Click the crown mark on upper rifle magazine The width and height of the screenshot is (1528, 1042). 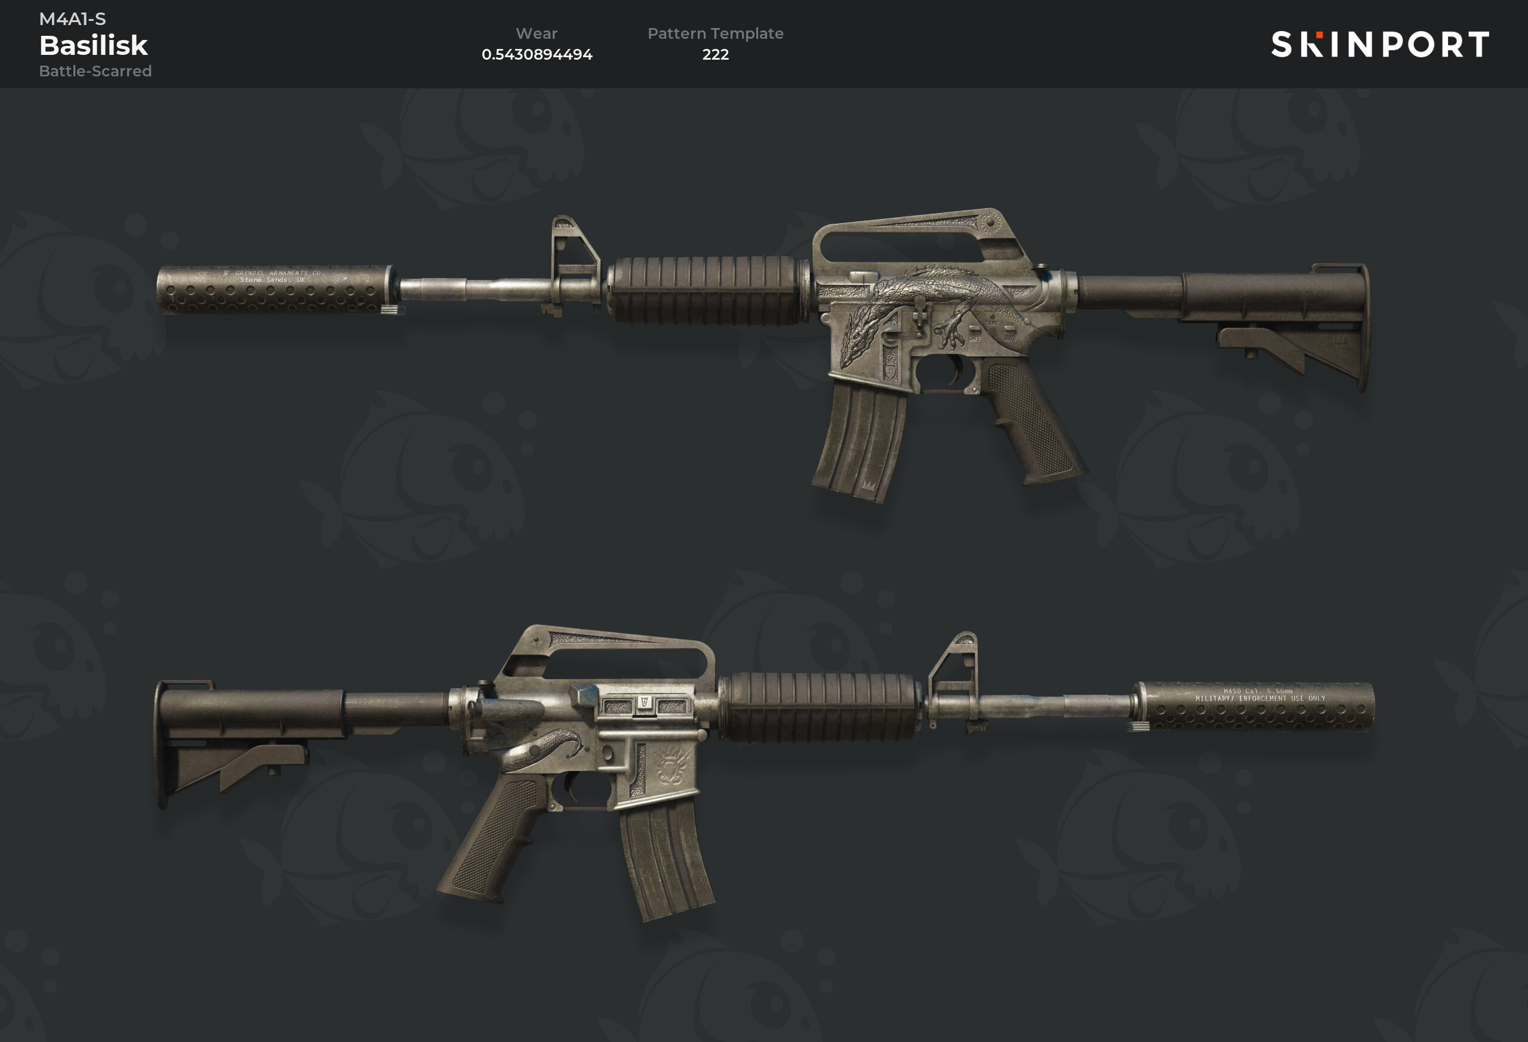tap(868, 487)
